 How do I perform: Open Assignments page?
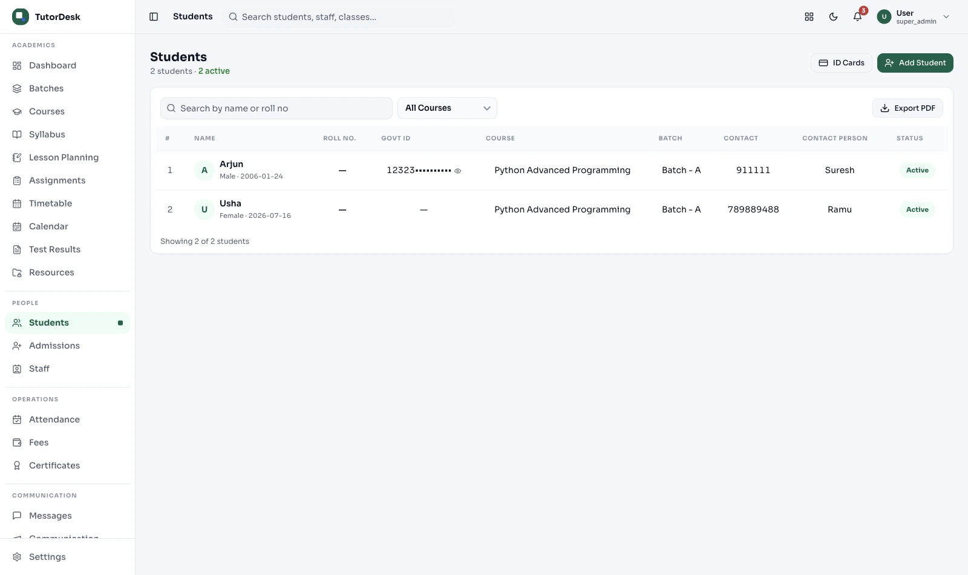click(x=67, y=180)
